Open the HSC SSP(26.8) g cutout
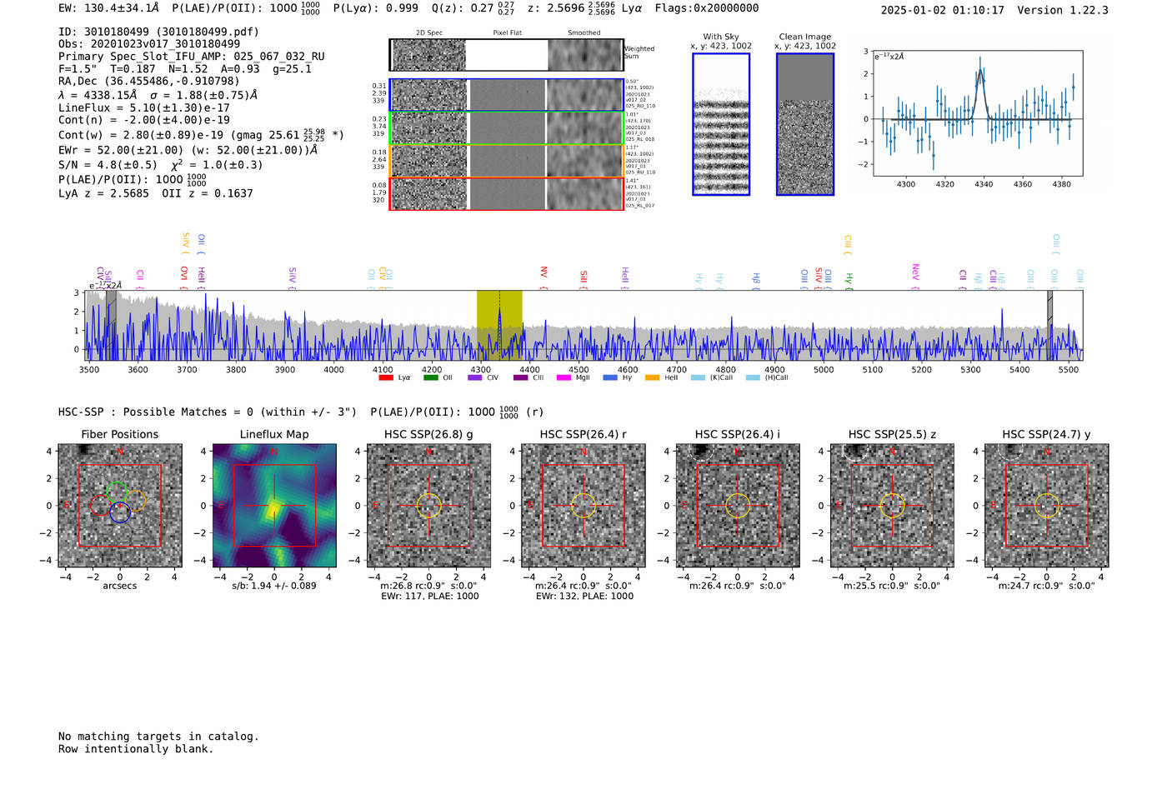 click(x=428, y=506)
